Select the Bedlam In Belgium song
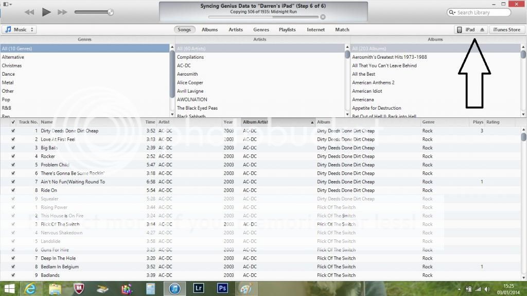 click(x=60, y=267)
